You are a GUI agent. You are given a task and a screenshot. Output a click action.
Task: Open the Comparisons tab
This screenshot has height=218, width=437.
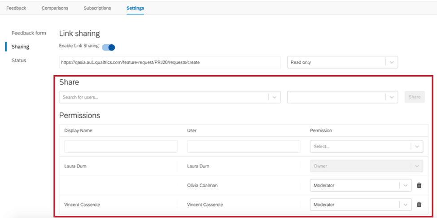tap(55, 8)
